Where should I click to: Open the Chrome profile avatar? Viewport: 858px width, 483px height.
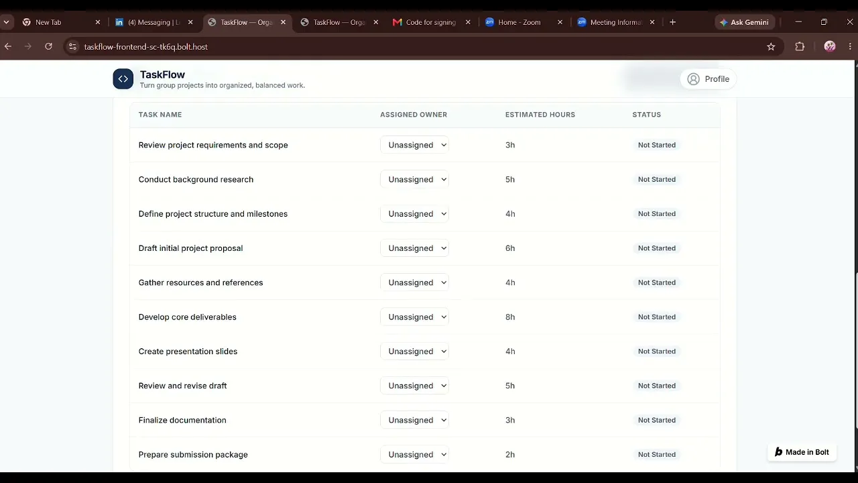[830, 46]
